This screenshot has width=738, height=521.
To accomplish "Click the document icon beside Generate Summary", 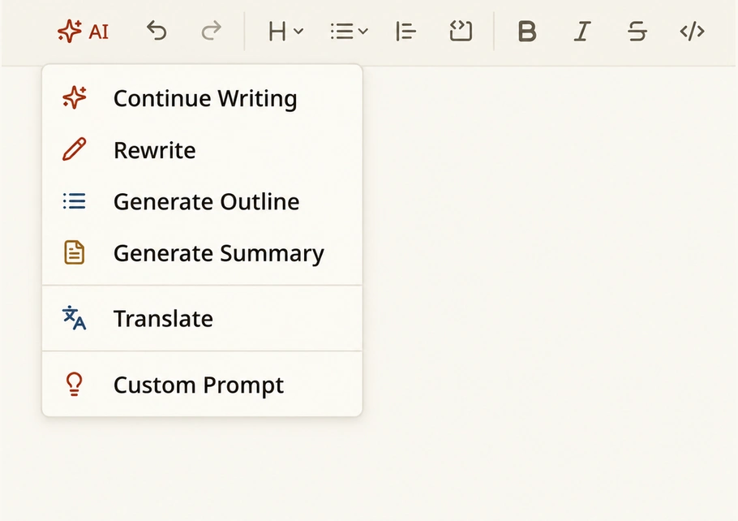I will click(75, 252).
